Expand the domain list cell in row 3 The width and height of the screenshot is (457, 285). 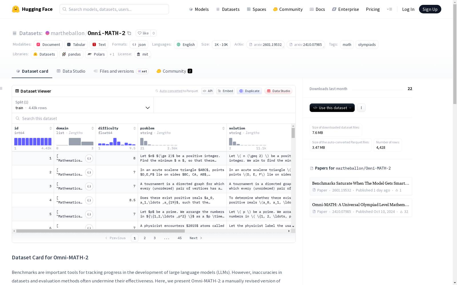click(x=89, y=186)
